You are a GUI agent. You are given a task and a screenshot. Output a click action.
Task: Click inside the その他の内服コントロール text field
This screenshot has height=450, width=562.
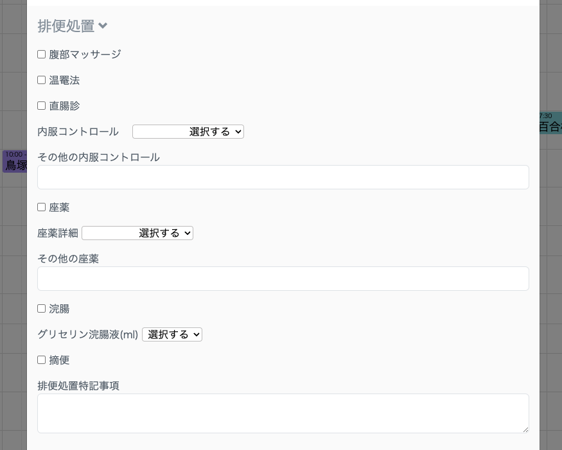click(x=283, y=177)
